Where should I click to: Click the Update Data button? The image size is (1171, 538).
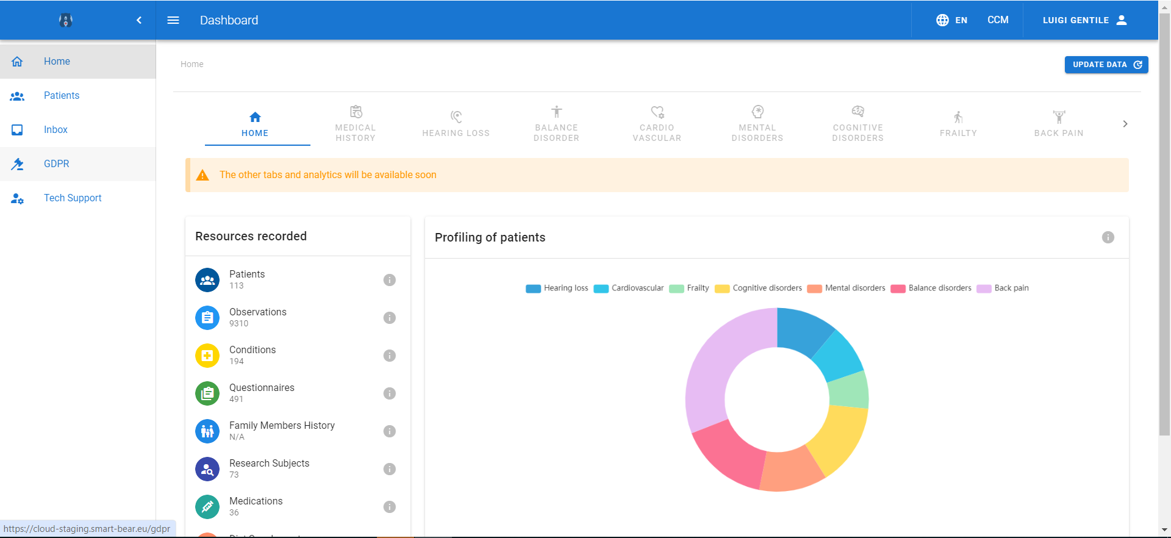point(1106,65)
